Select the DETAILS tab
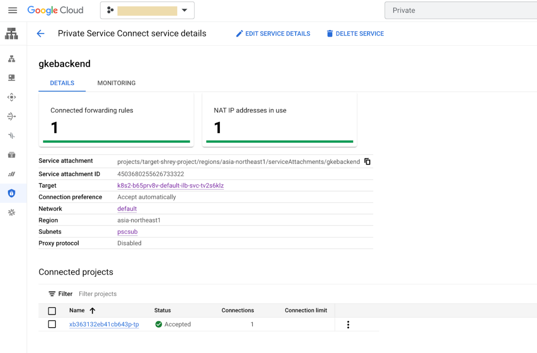 [x=62, y=83]
